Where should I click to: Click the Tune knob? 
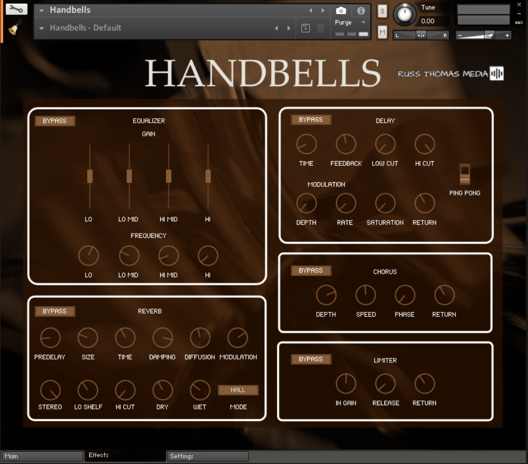pyautogui.click(x=405, y=14)
